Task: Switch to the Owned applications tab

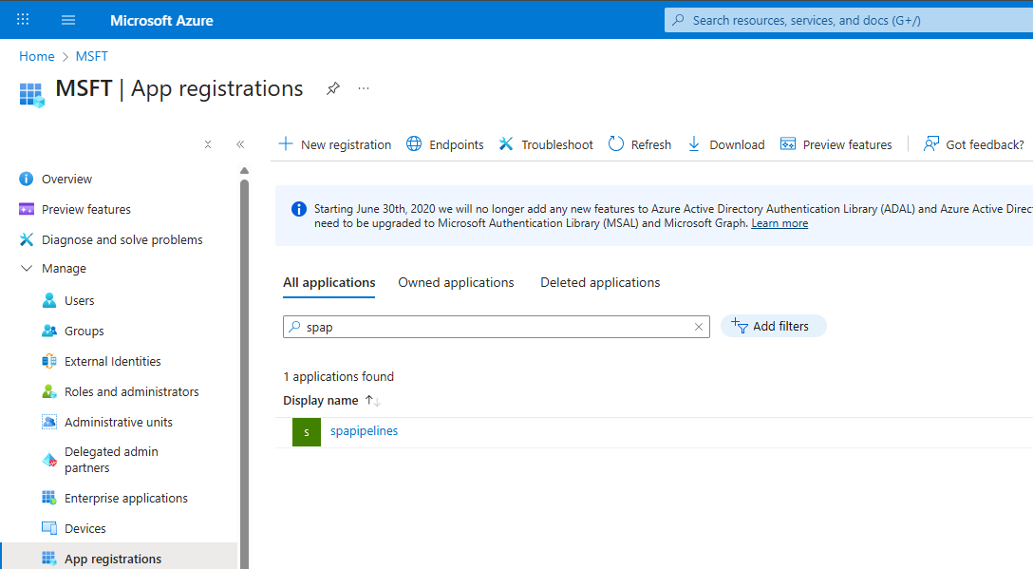Action: coord(456,282)
